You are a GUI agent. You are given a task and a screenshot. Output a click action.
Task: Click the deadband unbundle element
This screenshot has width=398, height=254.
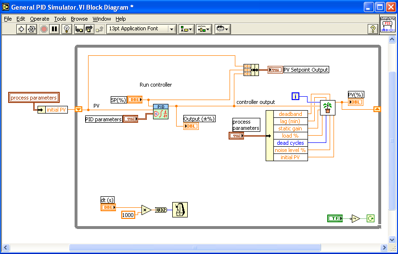click(x=290, y=114)
